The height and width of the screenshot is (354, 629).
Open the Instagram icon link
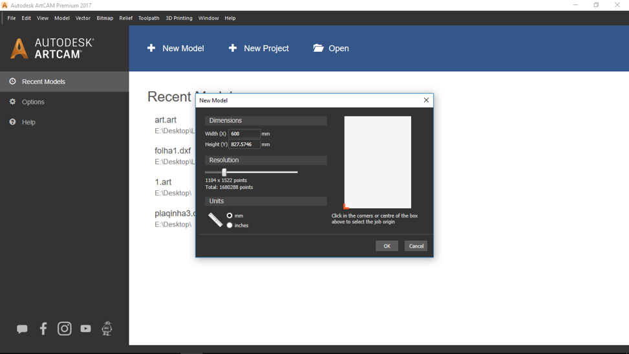(64, 329)
